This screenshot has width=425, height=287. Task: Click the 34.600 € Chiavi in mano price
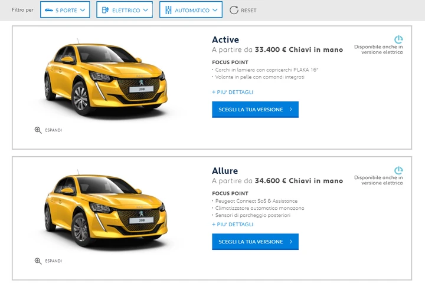pyautogui.click(x=299, y=181)
